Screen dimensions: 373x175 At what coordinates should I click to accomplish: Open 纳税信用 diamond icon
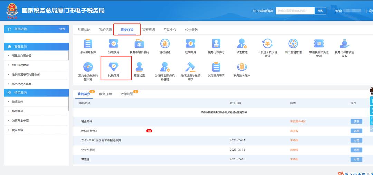click(114, 67)
